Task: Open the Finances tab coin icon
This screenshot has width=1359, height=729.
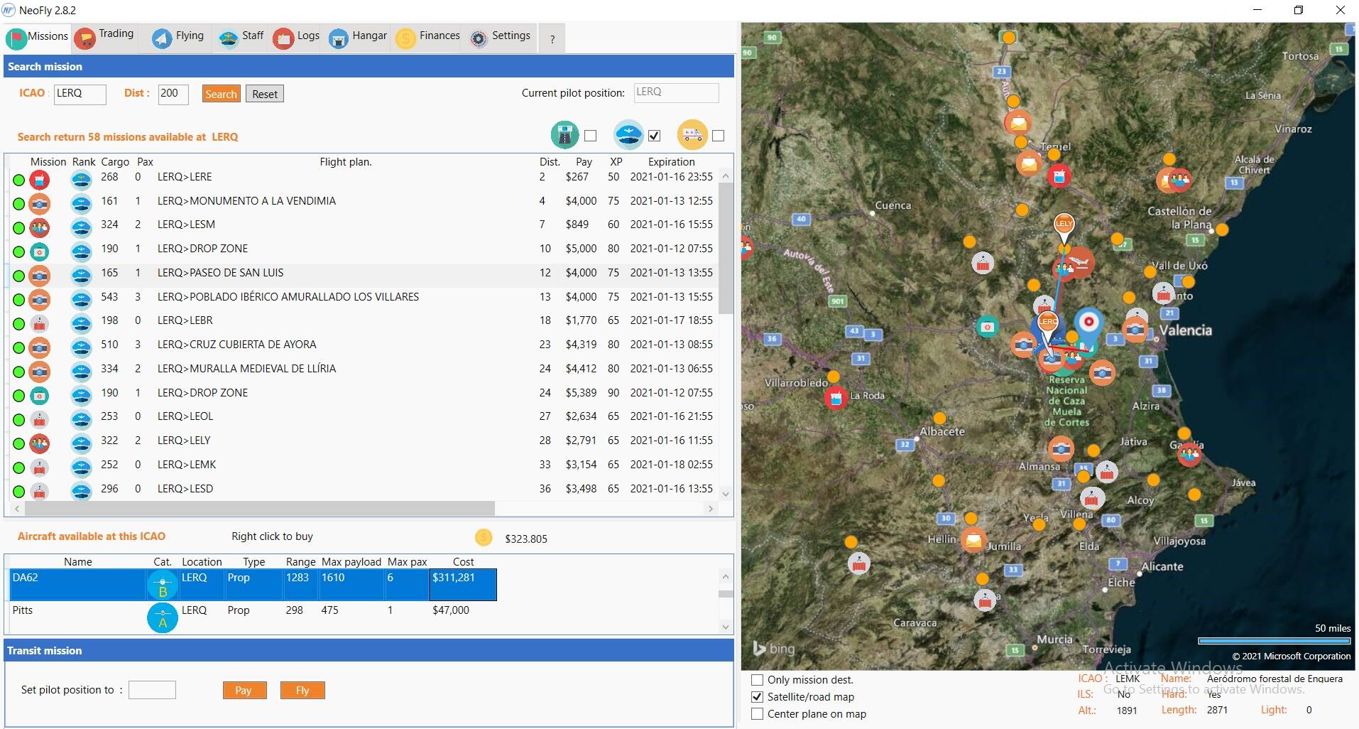Action: [x=405, y=38]
